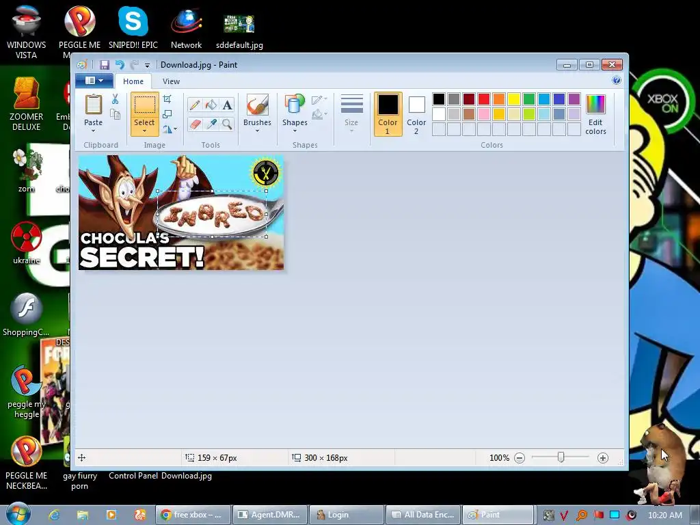
Task: Activate Color 2 selector
Action: pyautogui.click(x=416, y=114)
